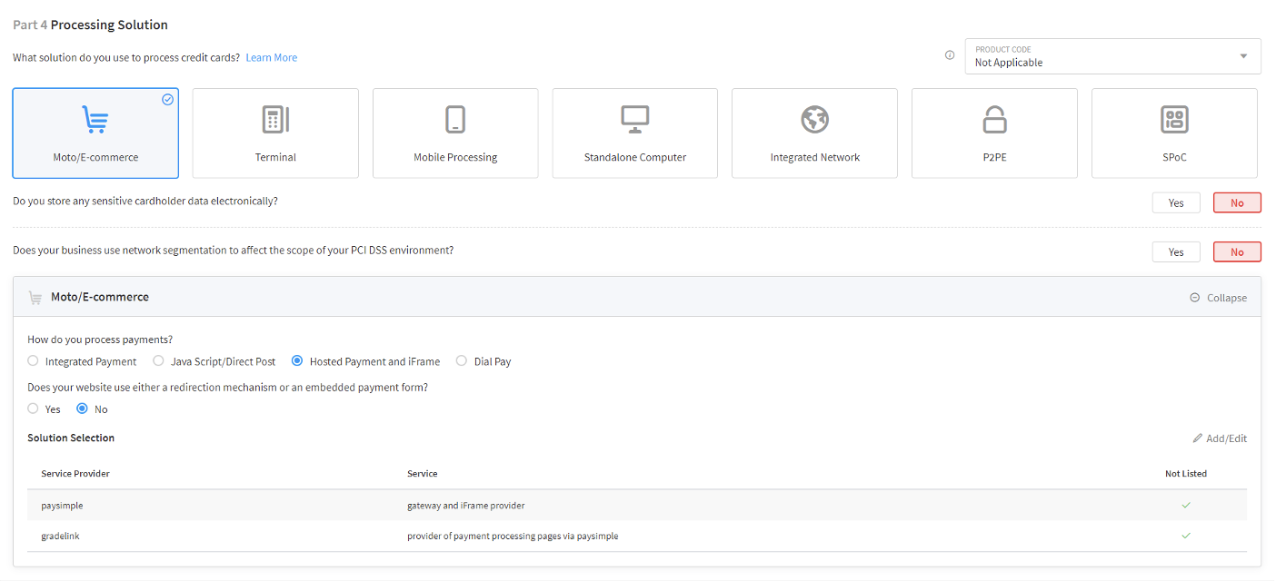Viewport: 1276px width, 581px height.
Task: Click the info icon beside Product Code
Action: click(x=950, y=55)
